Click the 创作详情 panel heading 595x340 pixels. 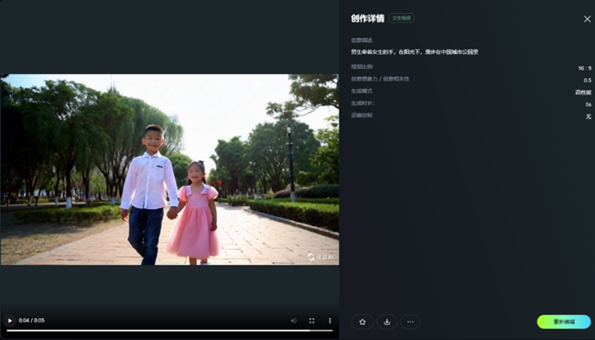[x=367, y=18]
